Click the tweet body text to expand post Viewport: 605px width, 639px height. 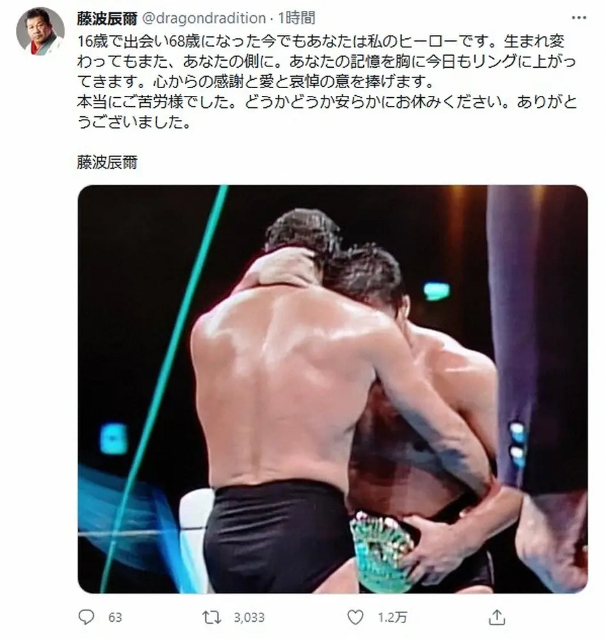point(327,82)
